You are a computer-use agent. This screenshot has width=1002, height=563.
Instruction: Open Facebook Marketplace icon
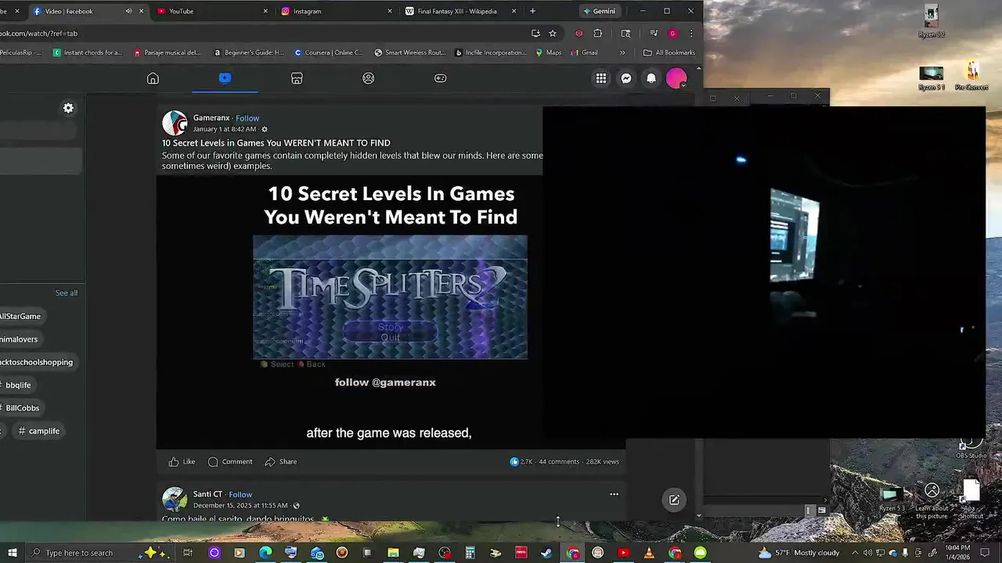297,78
